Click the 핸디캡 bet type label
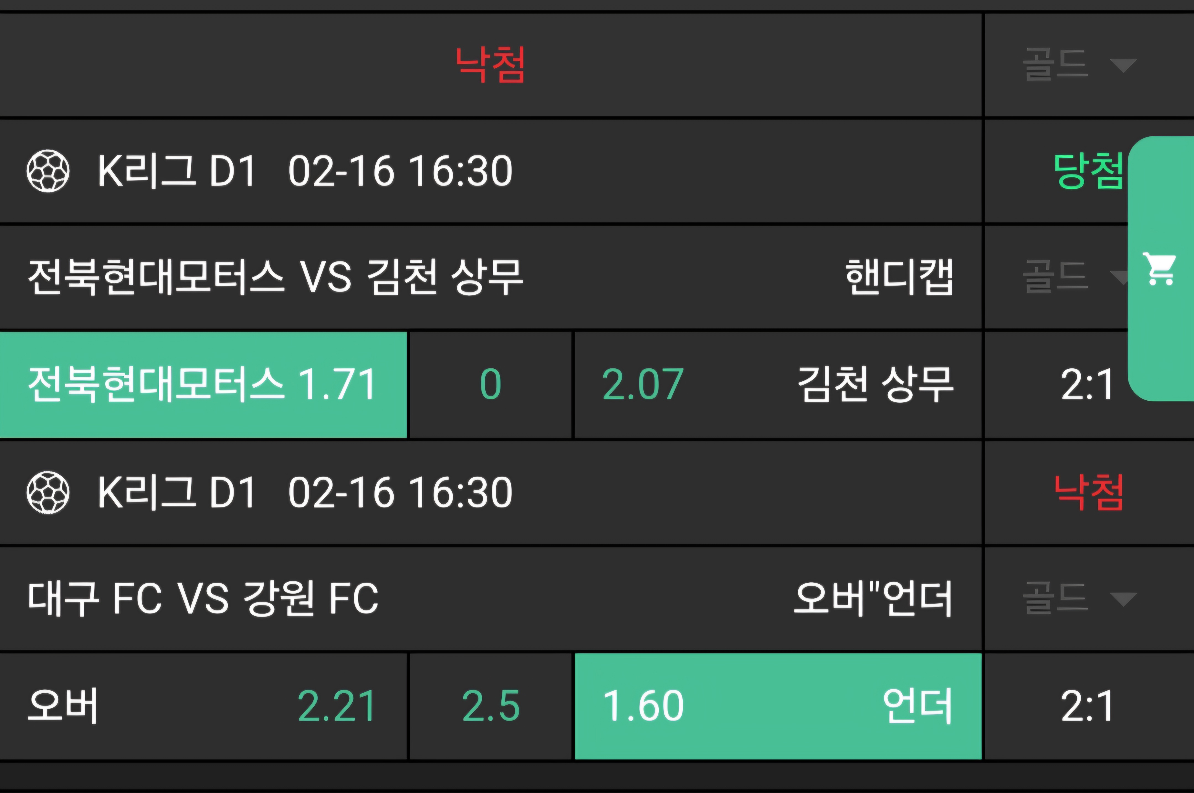 click(x=899, y=277)
